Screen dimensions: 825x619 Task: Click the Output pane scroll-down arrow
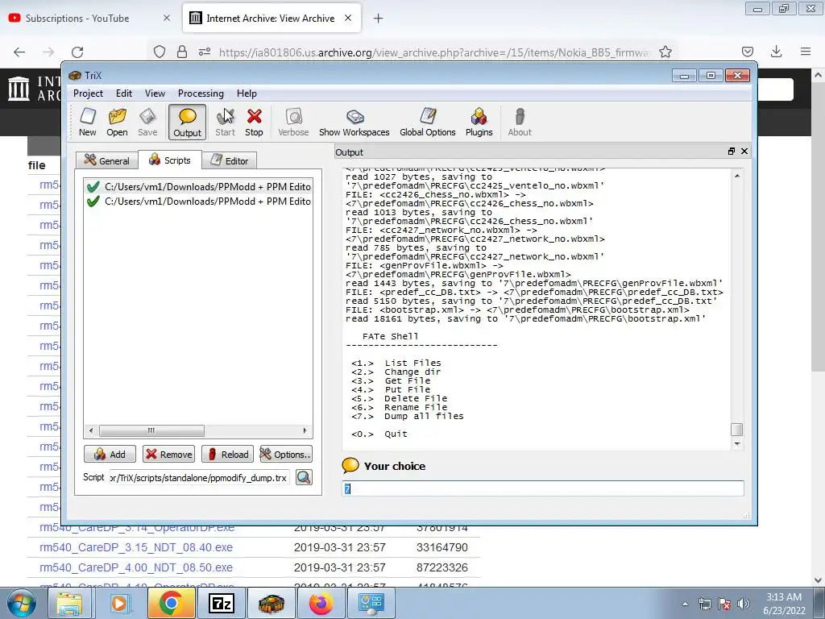click(x=737, y=444)
